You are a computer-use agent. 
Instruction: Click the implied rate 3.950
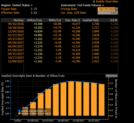[95, 46]
